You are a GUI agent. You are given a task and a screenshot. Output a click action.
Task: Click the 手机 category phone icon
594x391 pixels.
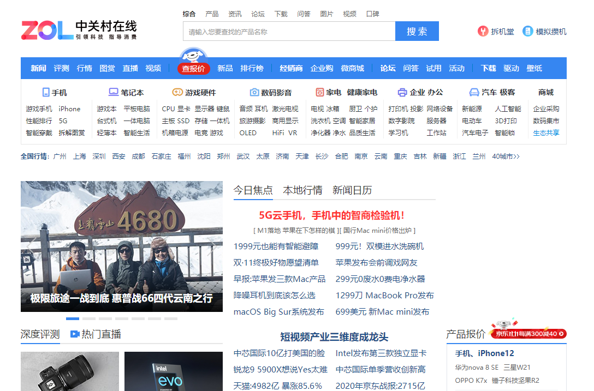(46, 92)
